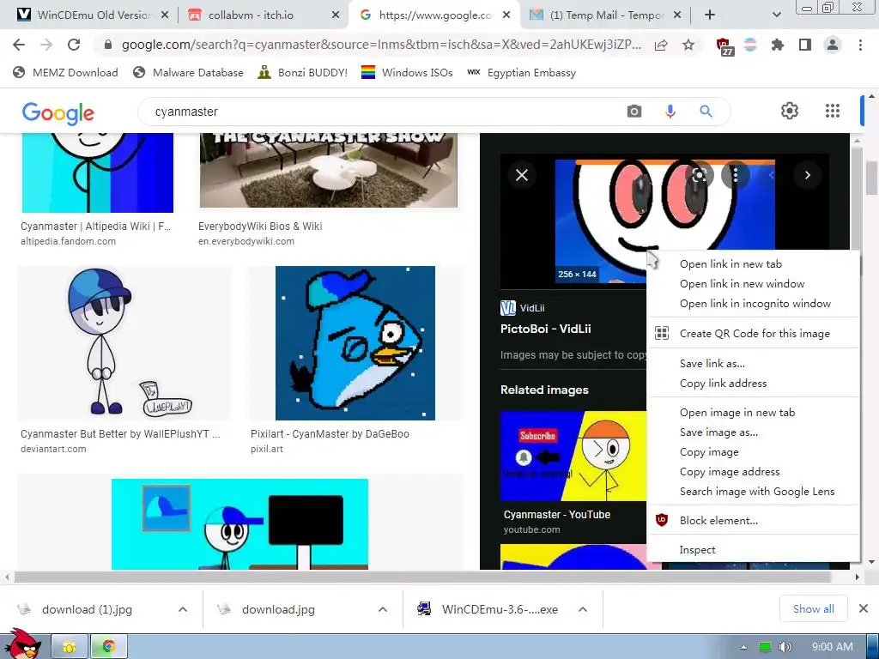Viewport: 879px width, 659px height.
Task: Open the Chrome three-dot menu
Action: pyautogui.click(x=860, y=45)
